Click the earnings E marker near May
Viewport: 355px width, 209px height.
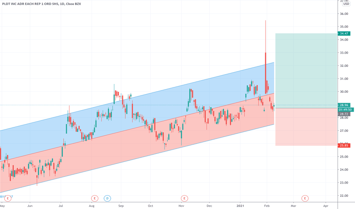coord(8,198)
